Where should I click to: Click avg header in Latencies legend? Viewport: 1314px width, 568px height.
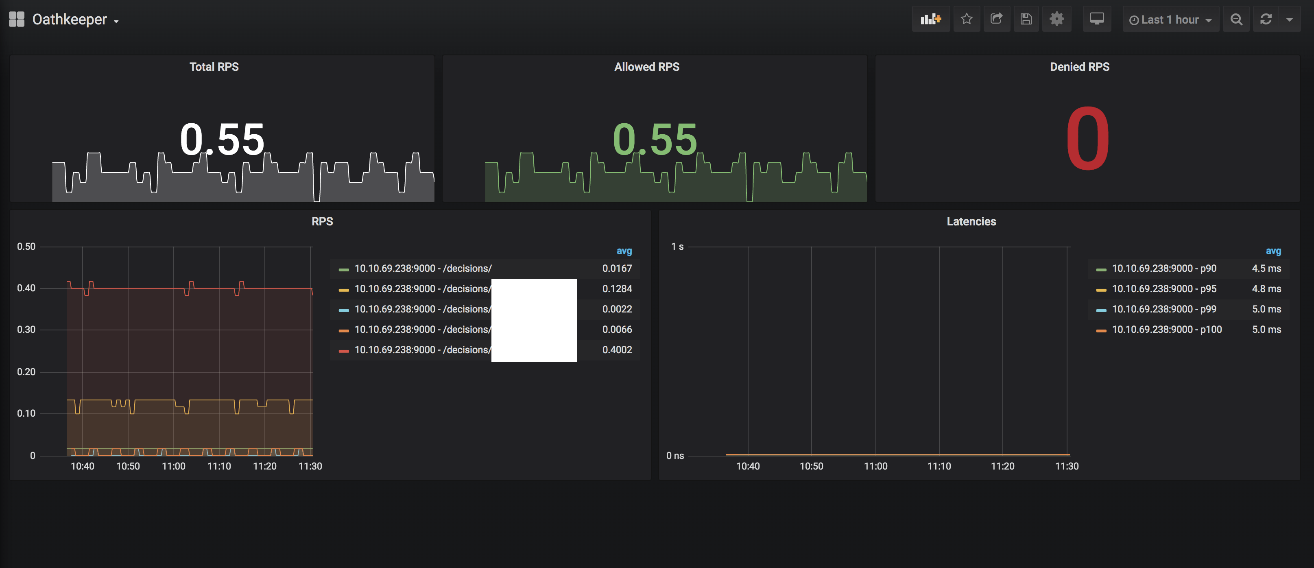1273,251
